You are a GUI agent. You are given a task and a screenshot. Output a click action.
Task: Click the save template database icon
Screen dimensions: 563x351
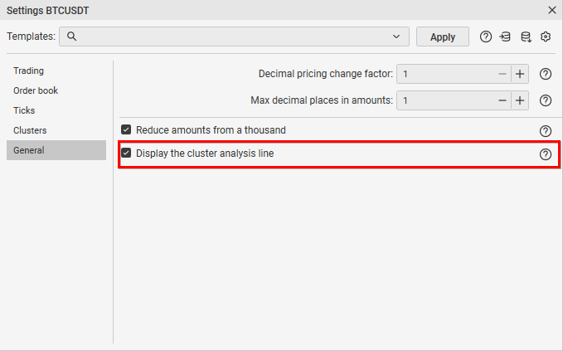point(526,37)
